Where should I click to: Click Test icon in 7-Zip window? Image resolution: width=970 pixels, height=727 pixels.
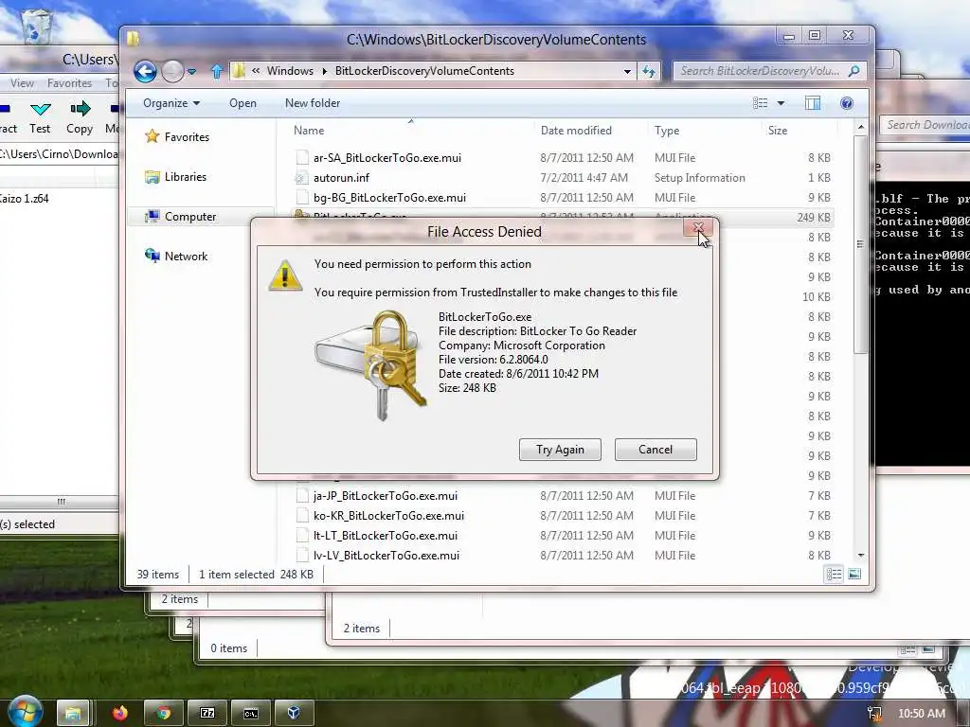tap(40, 117)
